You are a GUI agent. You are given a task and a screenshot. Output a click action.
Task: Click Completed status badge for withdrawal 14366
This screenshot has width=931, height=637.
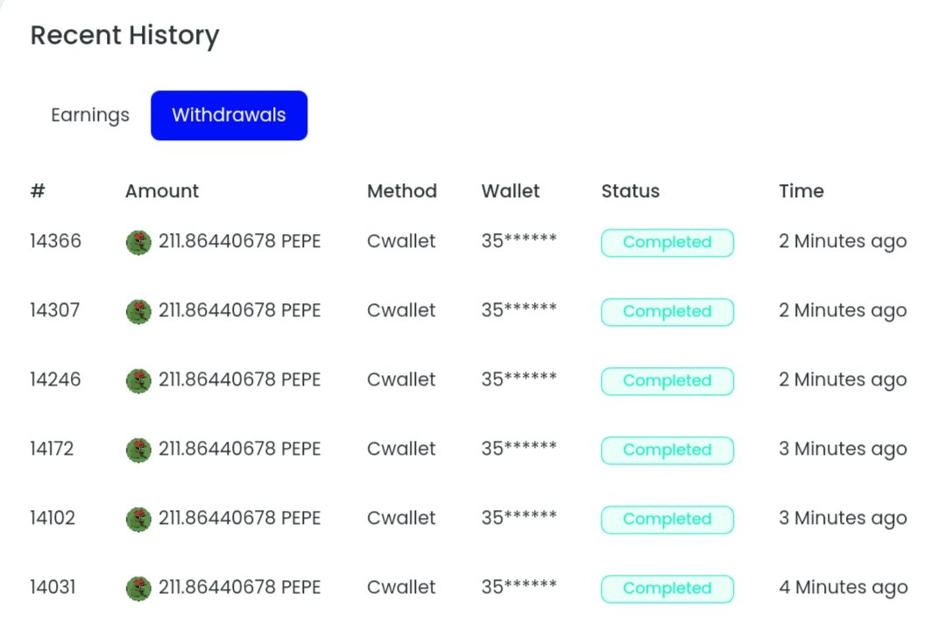(x=667, y=243)
